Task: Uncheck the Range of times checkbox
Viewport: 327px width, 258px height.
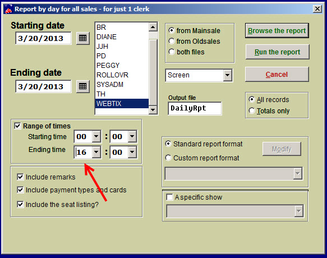Action: coord(17,126)
